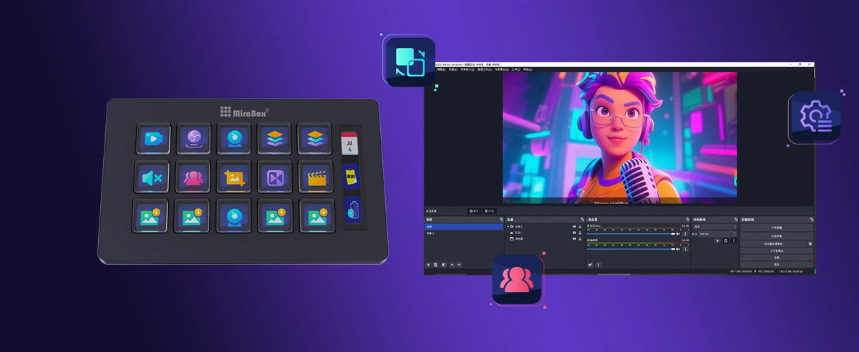The image size is (859, 352).
Task: Move scene down with the down arrow
Action: click(460, 265)
